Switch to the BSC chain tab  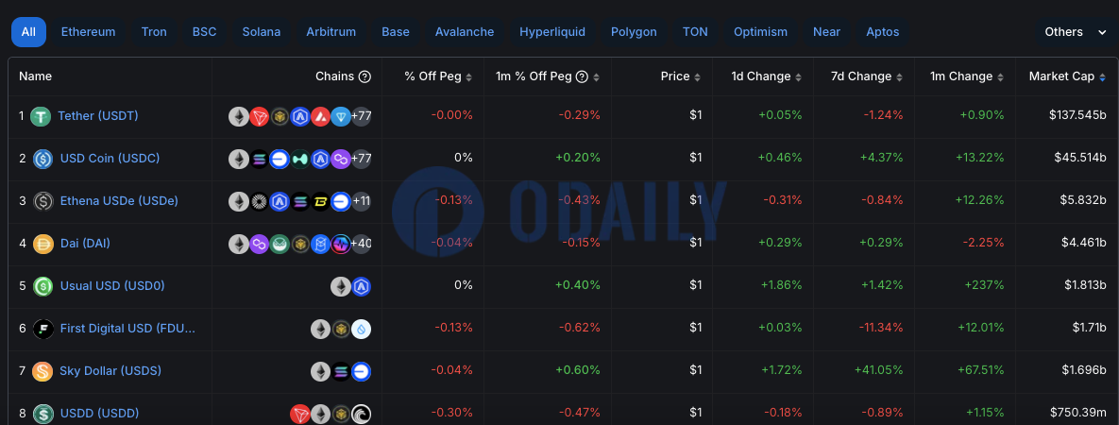pos(204,32)
